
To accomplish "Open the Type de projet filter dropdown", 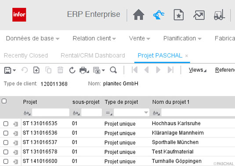I will (x=146, y=112).
